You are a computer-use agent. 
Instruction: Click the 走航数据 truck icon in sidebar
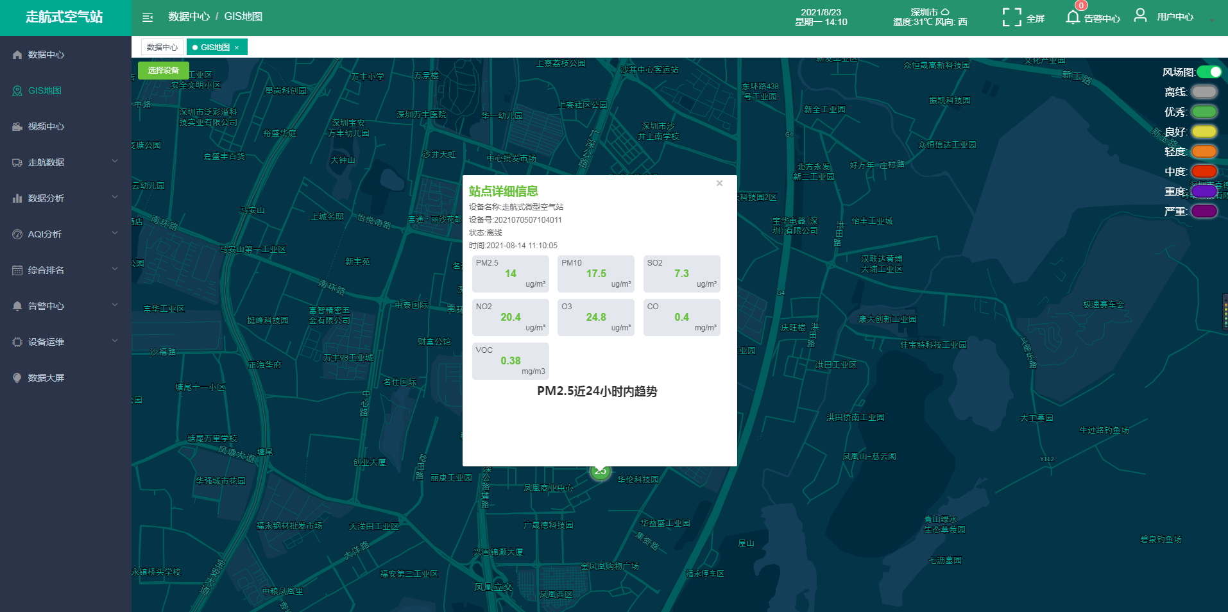click(x=17, y=163)
